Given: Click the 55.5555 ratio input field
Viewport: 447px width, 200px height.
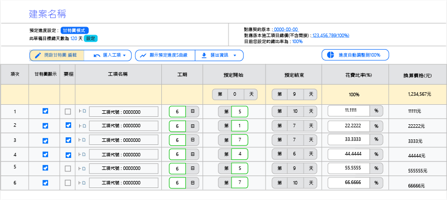Looking at the screenshot, I should (349, 168).
